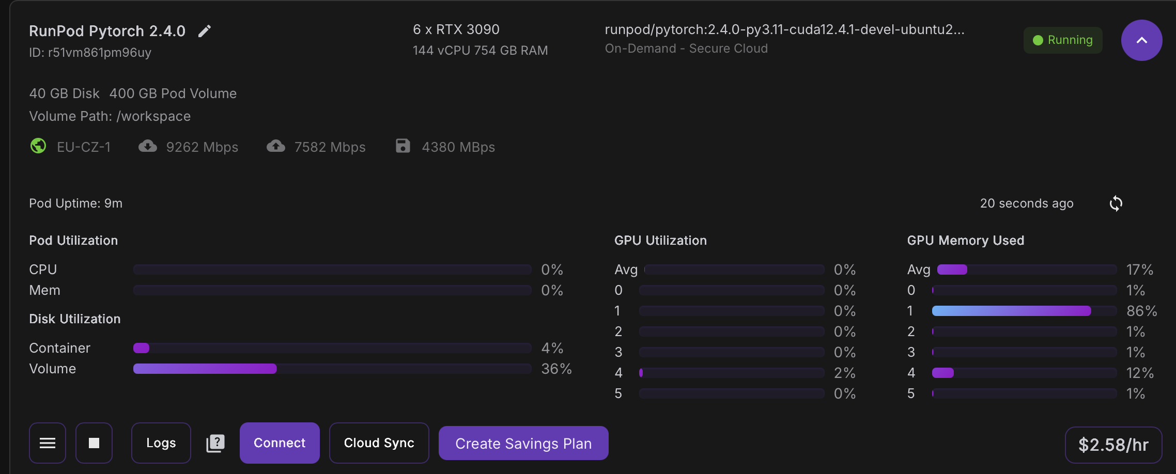
Task: Open Logs
Action: tap(161, 443)
